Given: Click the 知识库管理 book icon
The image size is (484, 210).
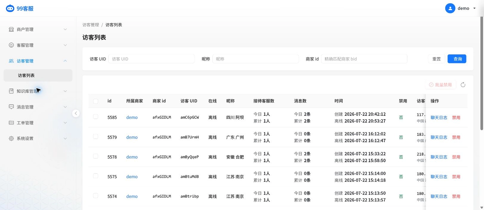Looking at the screenshot, I should tap(11, 91).
